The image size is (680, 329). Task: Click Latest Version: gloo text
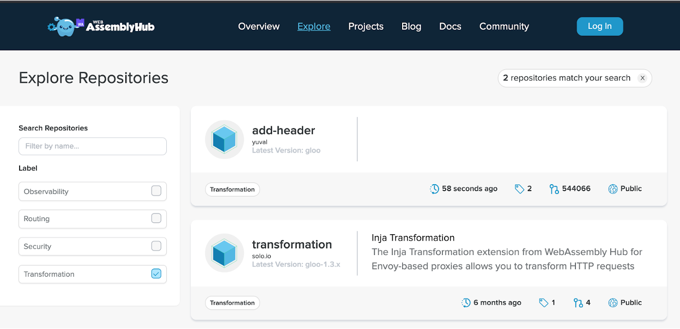pos(286,150)
